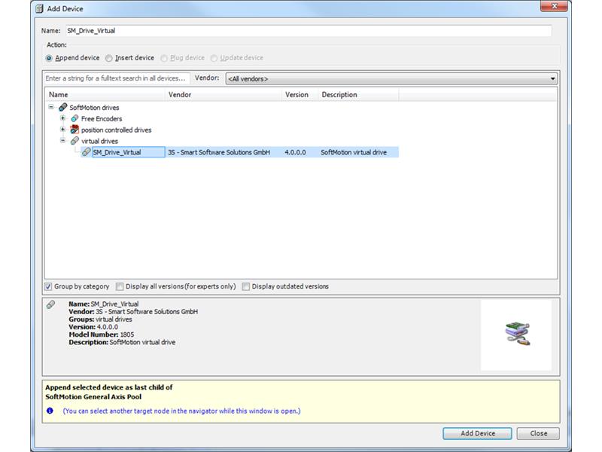Click the Add Device button
The width and height of the screenshot is (602, 452).
coord(477,433)
